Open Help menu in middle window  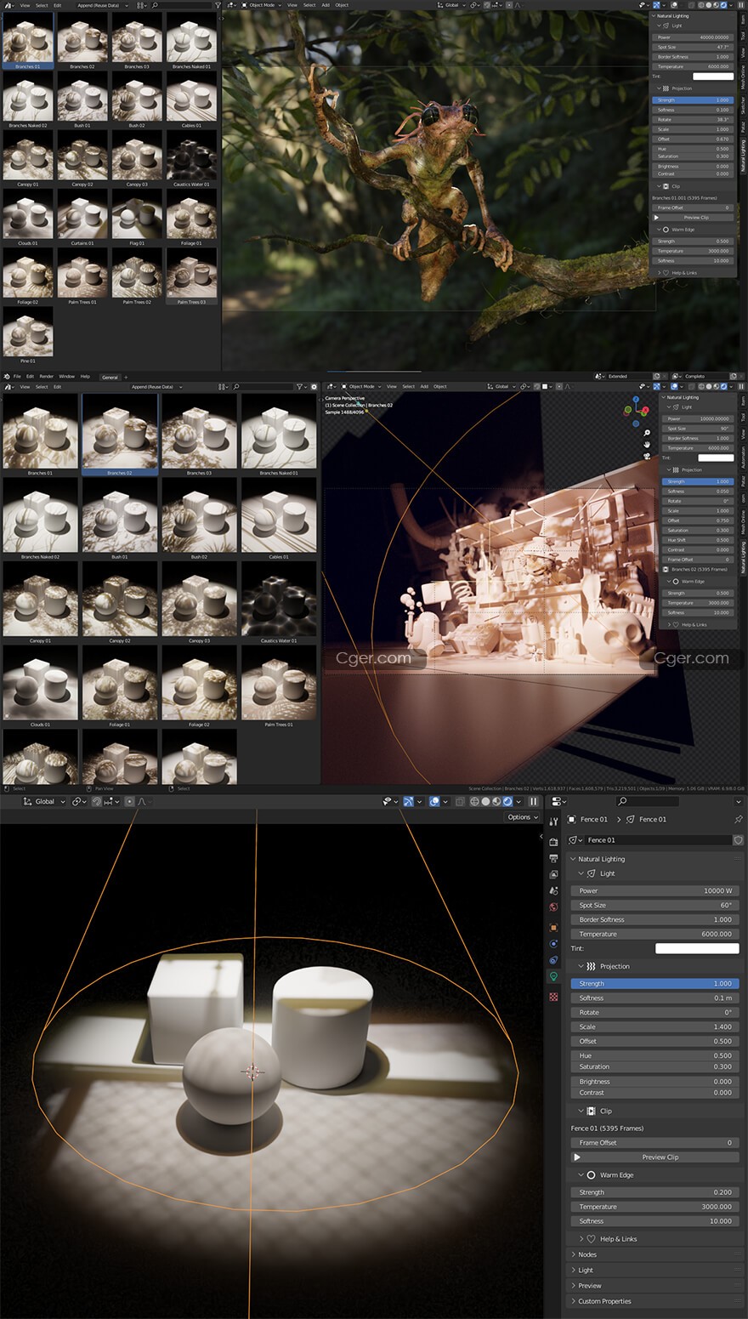pyautogui.click(x=85, y=377)
